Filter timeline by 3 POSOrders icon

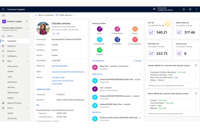click(x=117, y=40)
